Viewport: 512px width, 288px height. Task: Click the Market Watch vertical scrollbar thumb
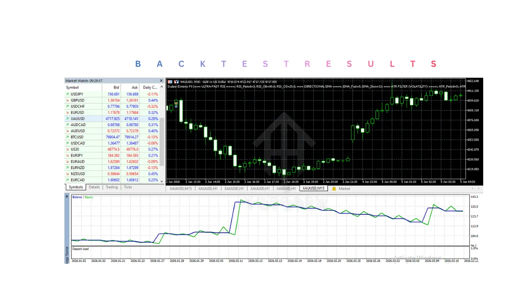coord(162,142)
